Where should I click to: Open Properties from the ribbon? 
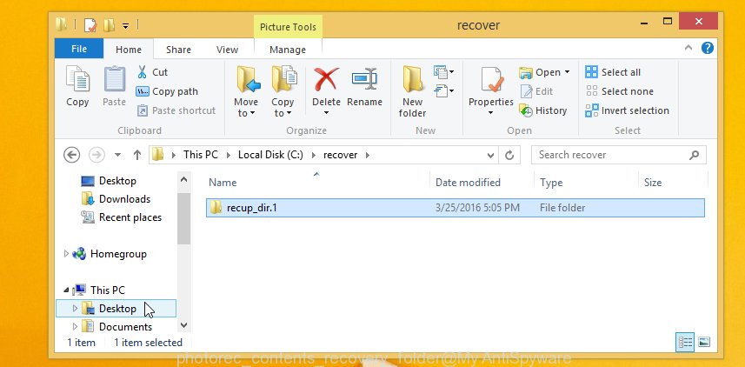tap(491, 87)
